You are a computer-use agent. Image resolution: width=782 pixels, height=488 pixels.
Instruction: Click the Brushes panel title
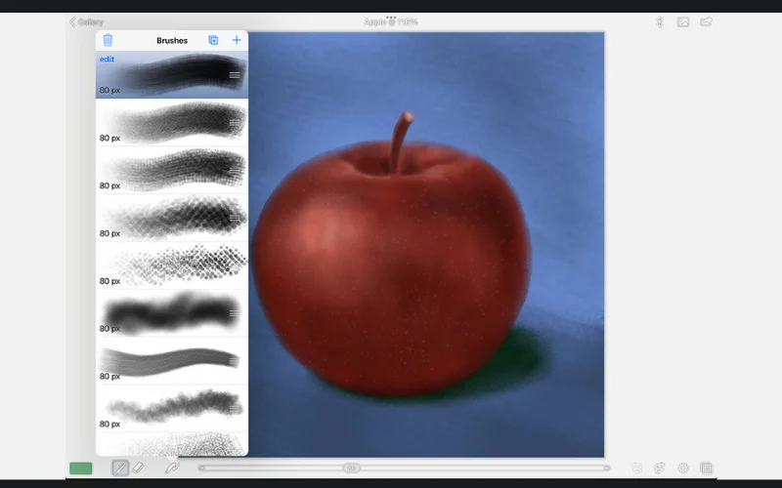point(172,40)
